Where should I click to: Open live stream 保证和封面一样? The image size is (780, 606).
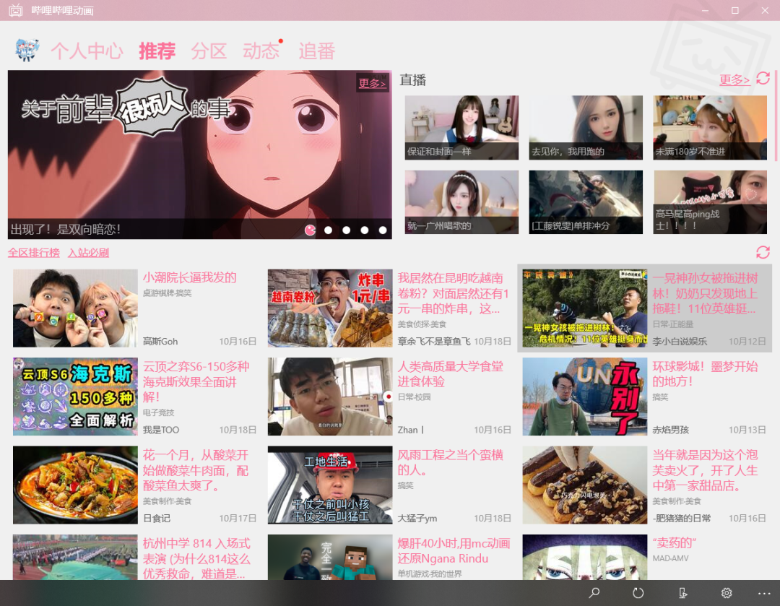(x=461, y=127)
